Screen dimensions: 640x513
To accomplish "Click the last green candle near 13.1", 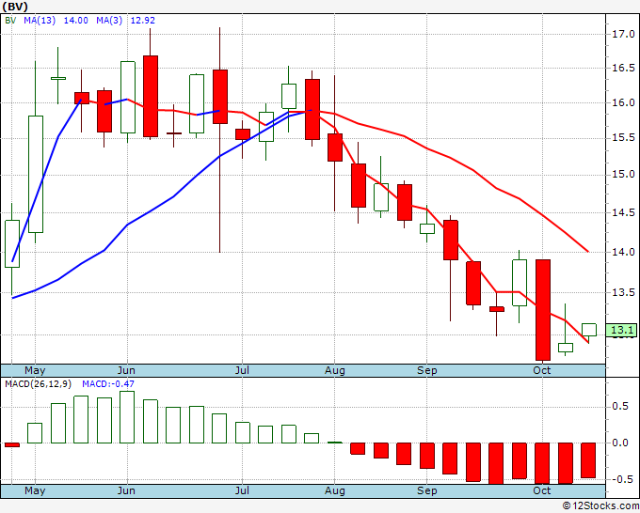I will coord(588,330).
